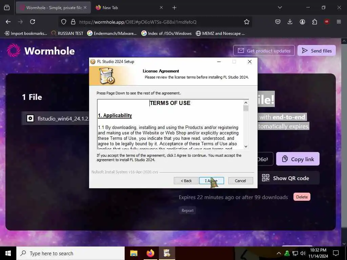Click the installer box icon in header
The height and width of the screenshot is (260, 347).
coord(107,76)
